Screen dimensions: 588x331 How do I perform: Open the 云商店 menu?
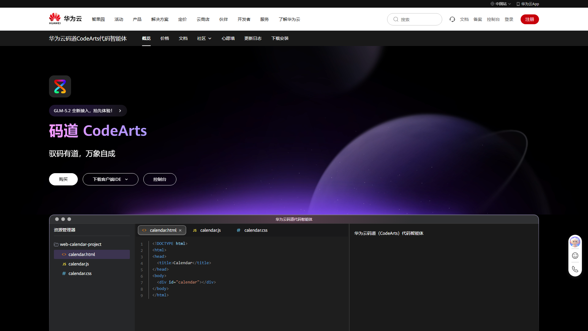coord(203,19)
